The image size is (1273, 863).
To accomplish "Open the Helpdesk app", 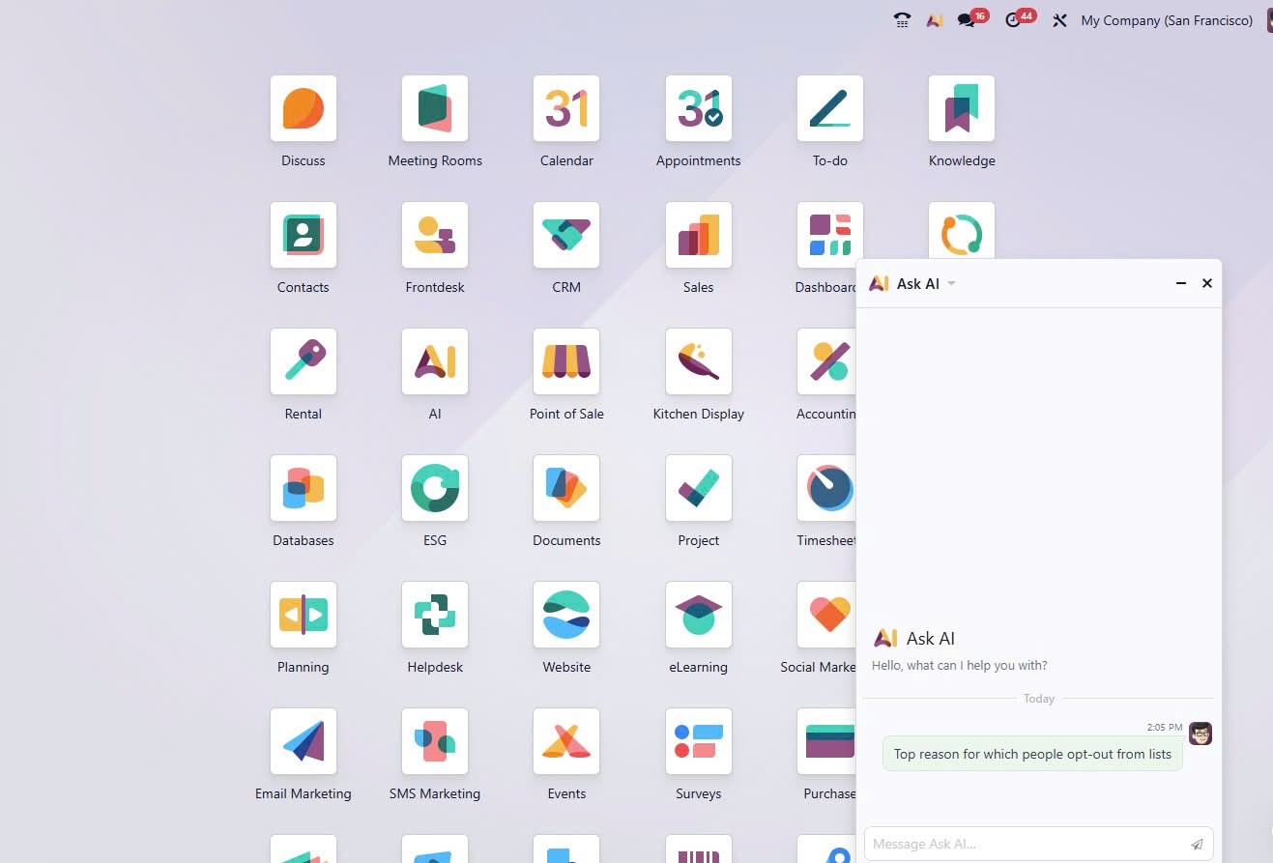I will point(435,615).
